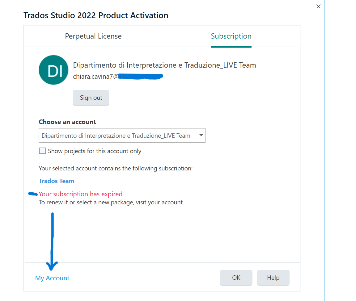Image resolution: width=356 pixels, height=301 pixels.
Task: Click the 'To renew it' instruction text
Action: coord(111,203)
